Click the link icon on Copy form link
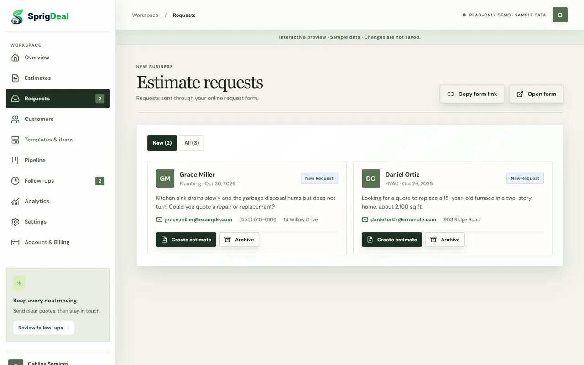 pyautogui.click(x=451, y=94)
